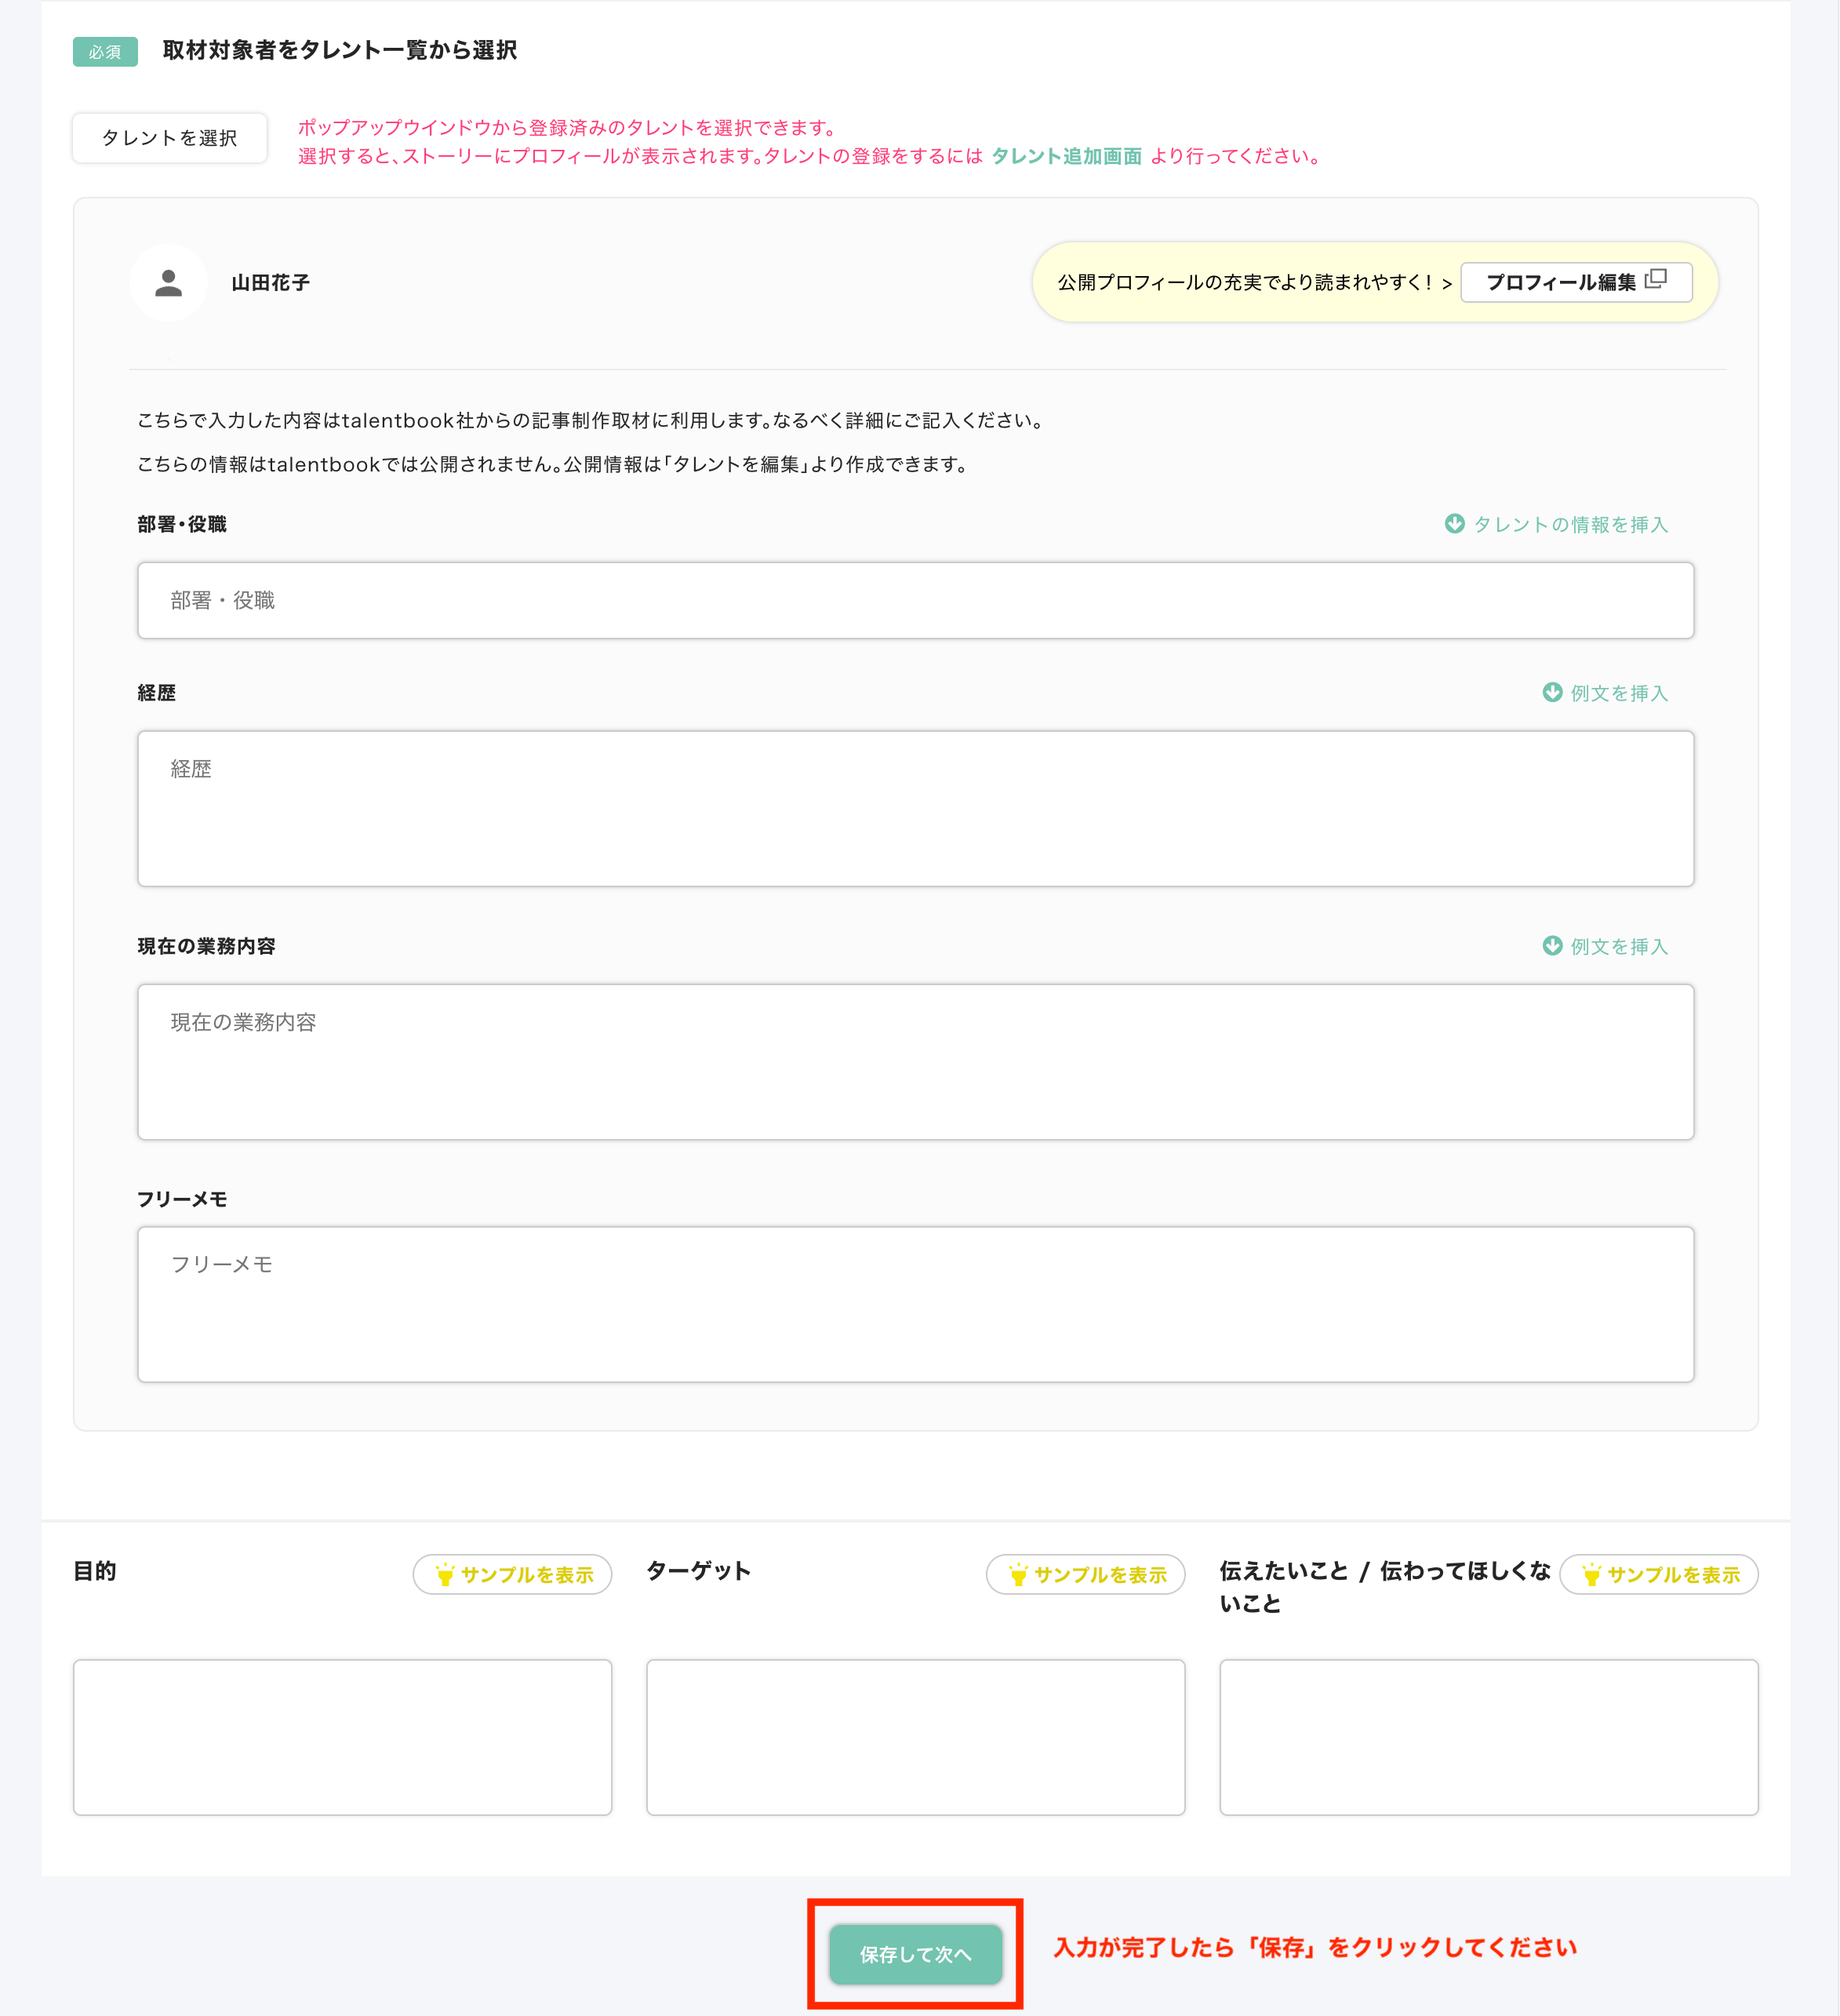1840x2016 pixels.
Task: Click lightbulb icon in ターゲット sample button
Action: tap(1017, 1575)
